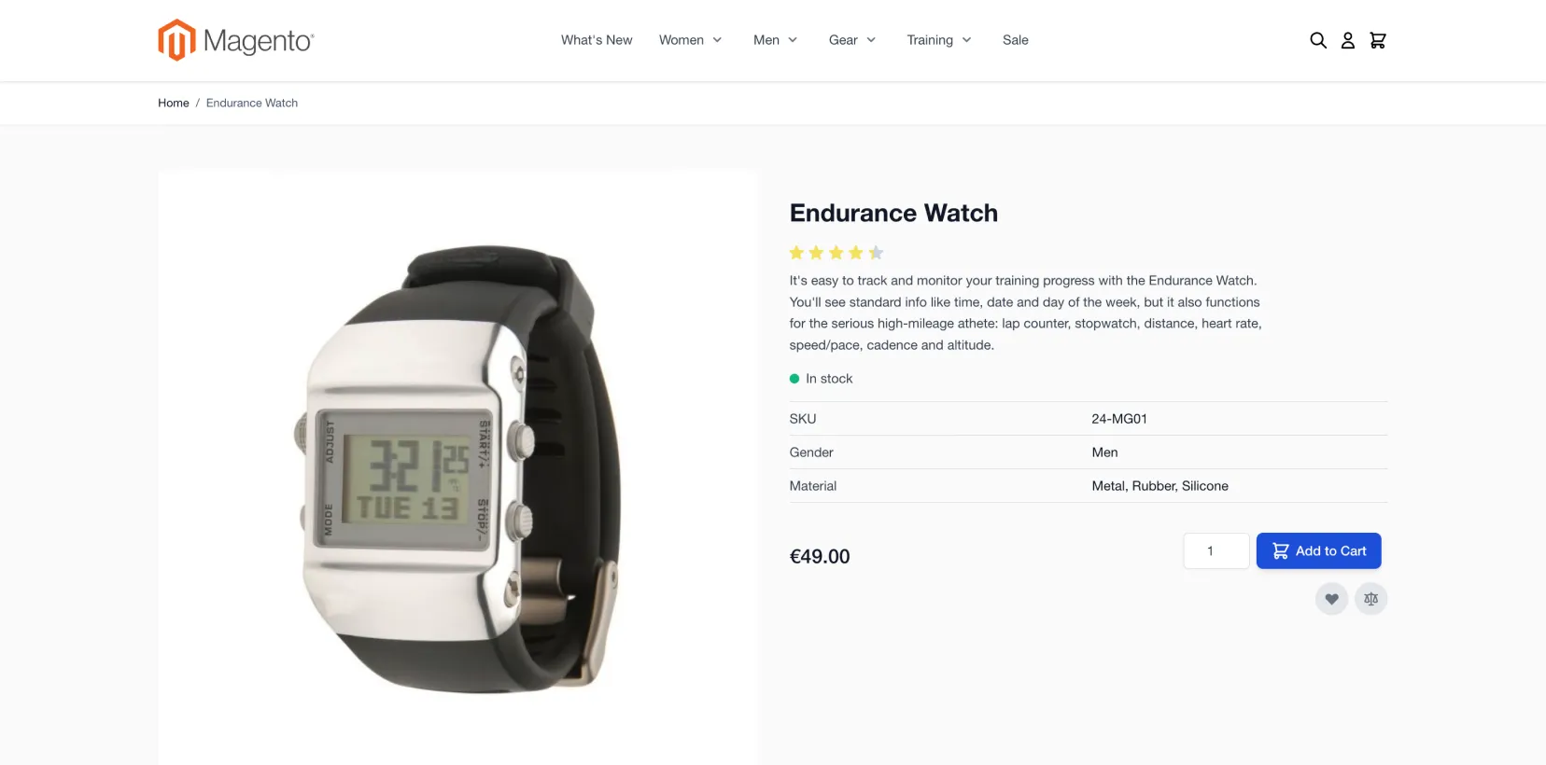Click the star rating under product title
This screenshot has width=1546, height=765.
(836, 253)
